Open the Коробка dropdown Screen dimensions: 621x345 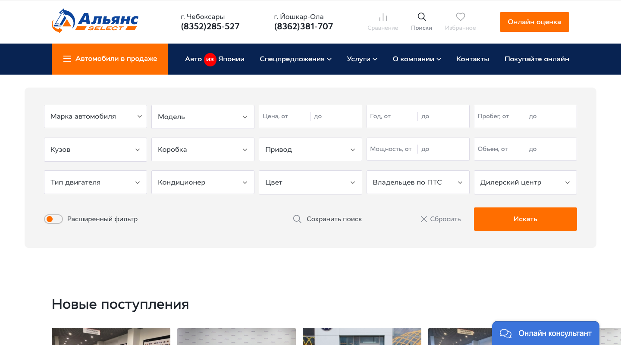203,150
